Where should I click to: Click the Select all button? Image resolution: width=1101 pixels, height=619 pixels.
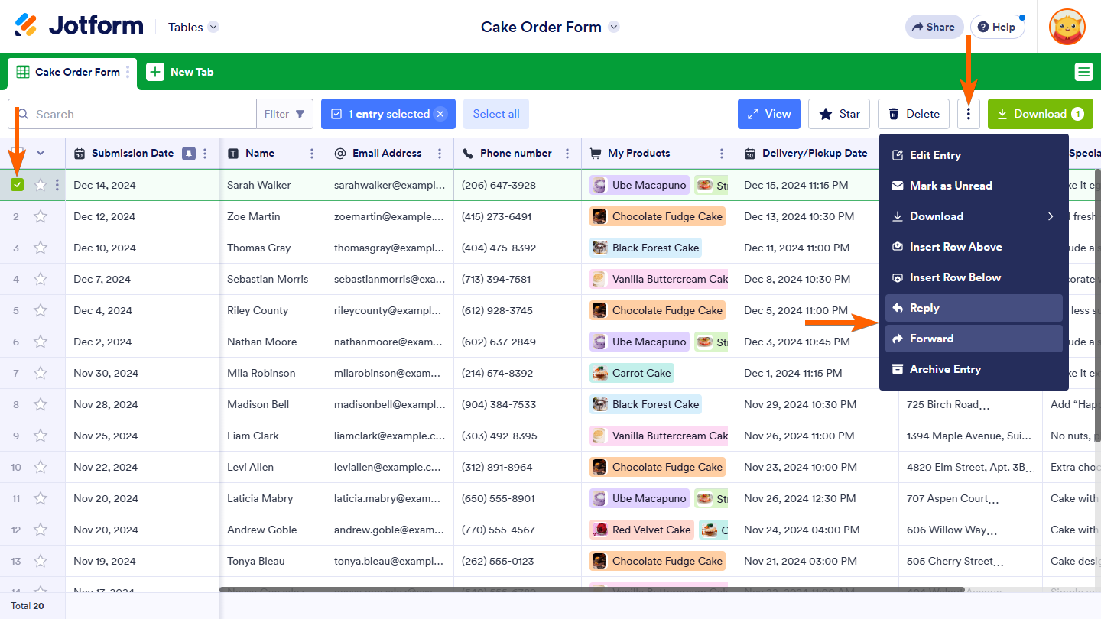[496, 114]
